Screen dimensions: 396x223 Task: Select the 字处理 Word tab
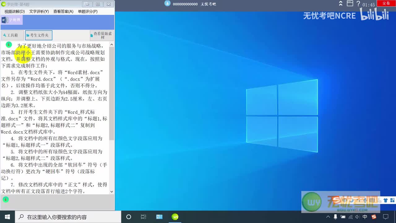tap(11, 20)
